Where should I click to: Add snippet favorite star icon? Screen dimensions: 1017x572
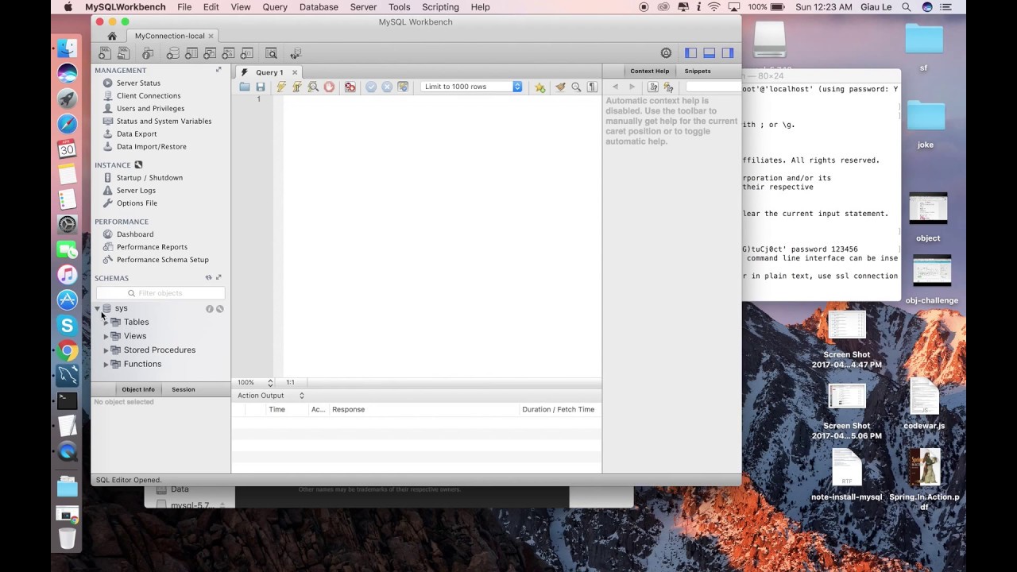[540, 87]
